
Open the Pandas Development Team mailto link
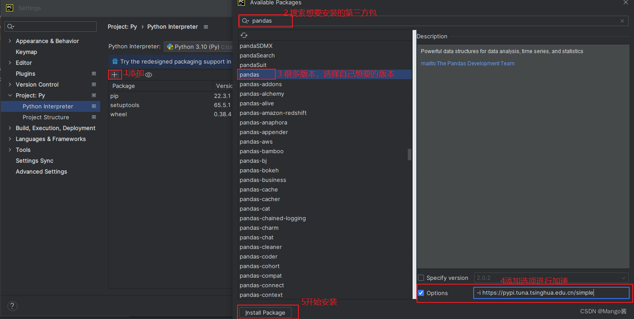click(x=468, y=64)
